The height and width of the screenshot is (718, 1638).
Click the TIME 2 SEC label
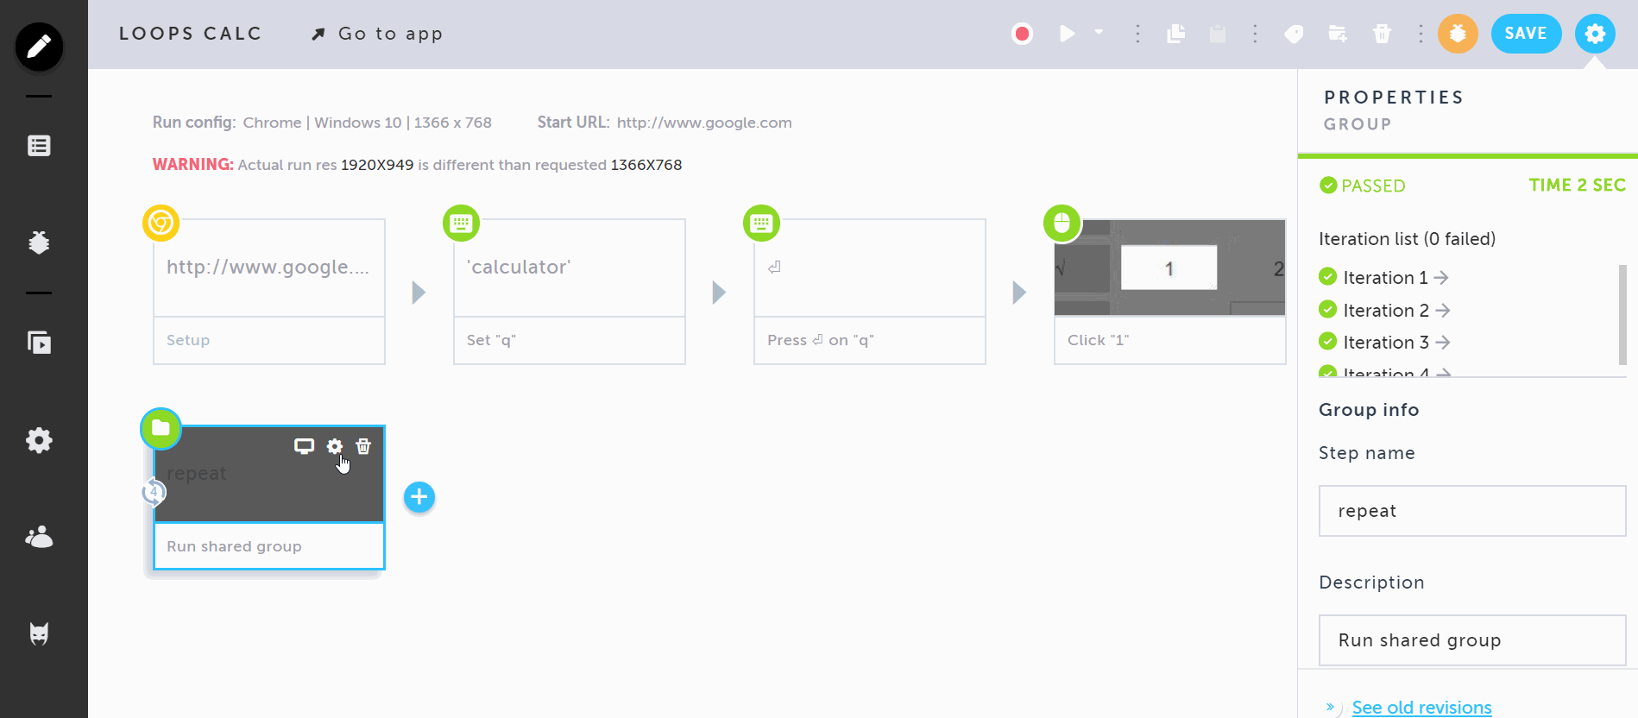(1578, 185)
